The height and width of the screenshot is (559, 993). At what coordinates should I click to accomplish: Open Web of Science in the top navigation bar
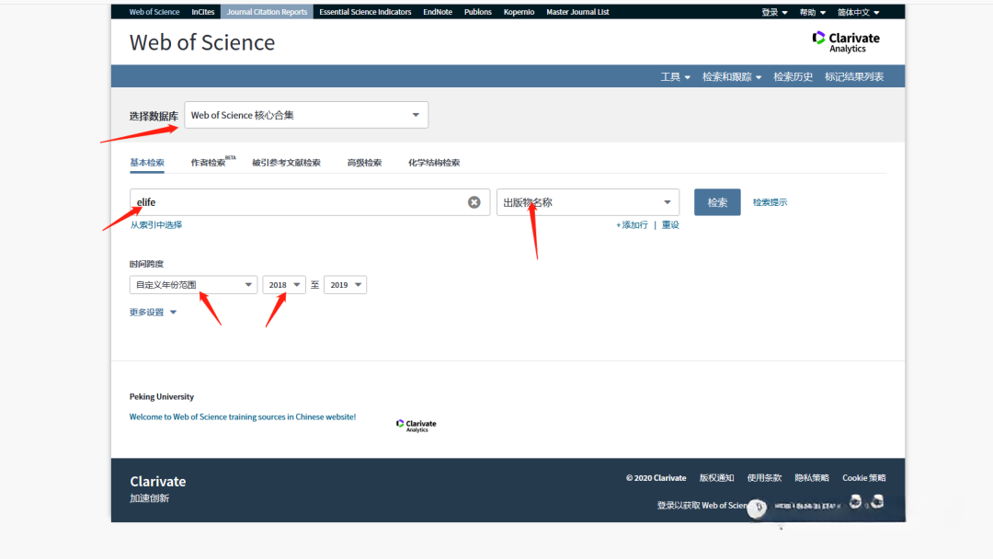pos(154,12)
